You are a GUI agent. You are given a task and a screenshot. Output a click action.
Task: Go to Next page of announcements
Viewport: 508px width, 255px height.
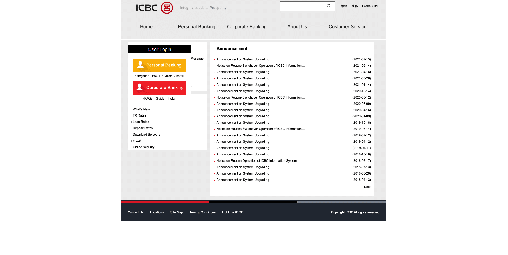coord(367,187)
